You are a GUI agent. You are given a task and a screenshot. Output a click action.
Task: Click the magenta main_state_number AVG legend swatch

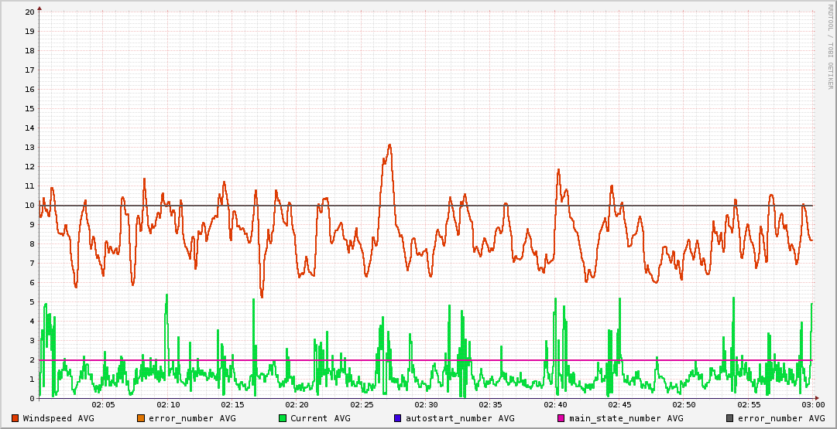coord(561,418)
